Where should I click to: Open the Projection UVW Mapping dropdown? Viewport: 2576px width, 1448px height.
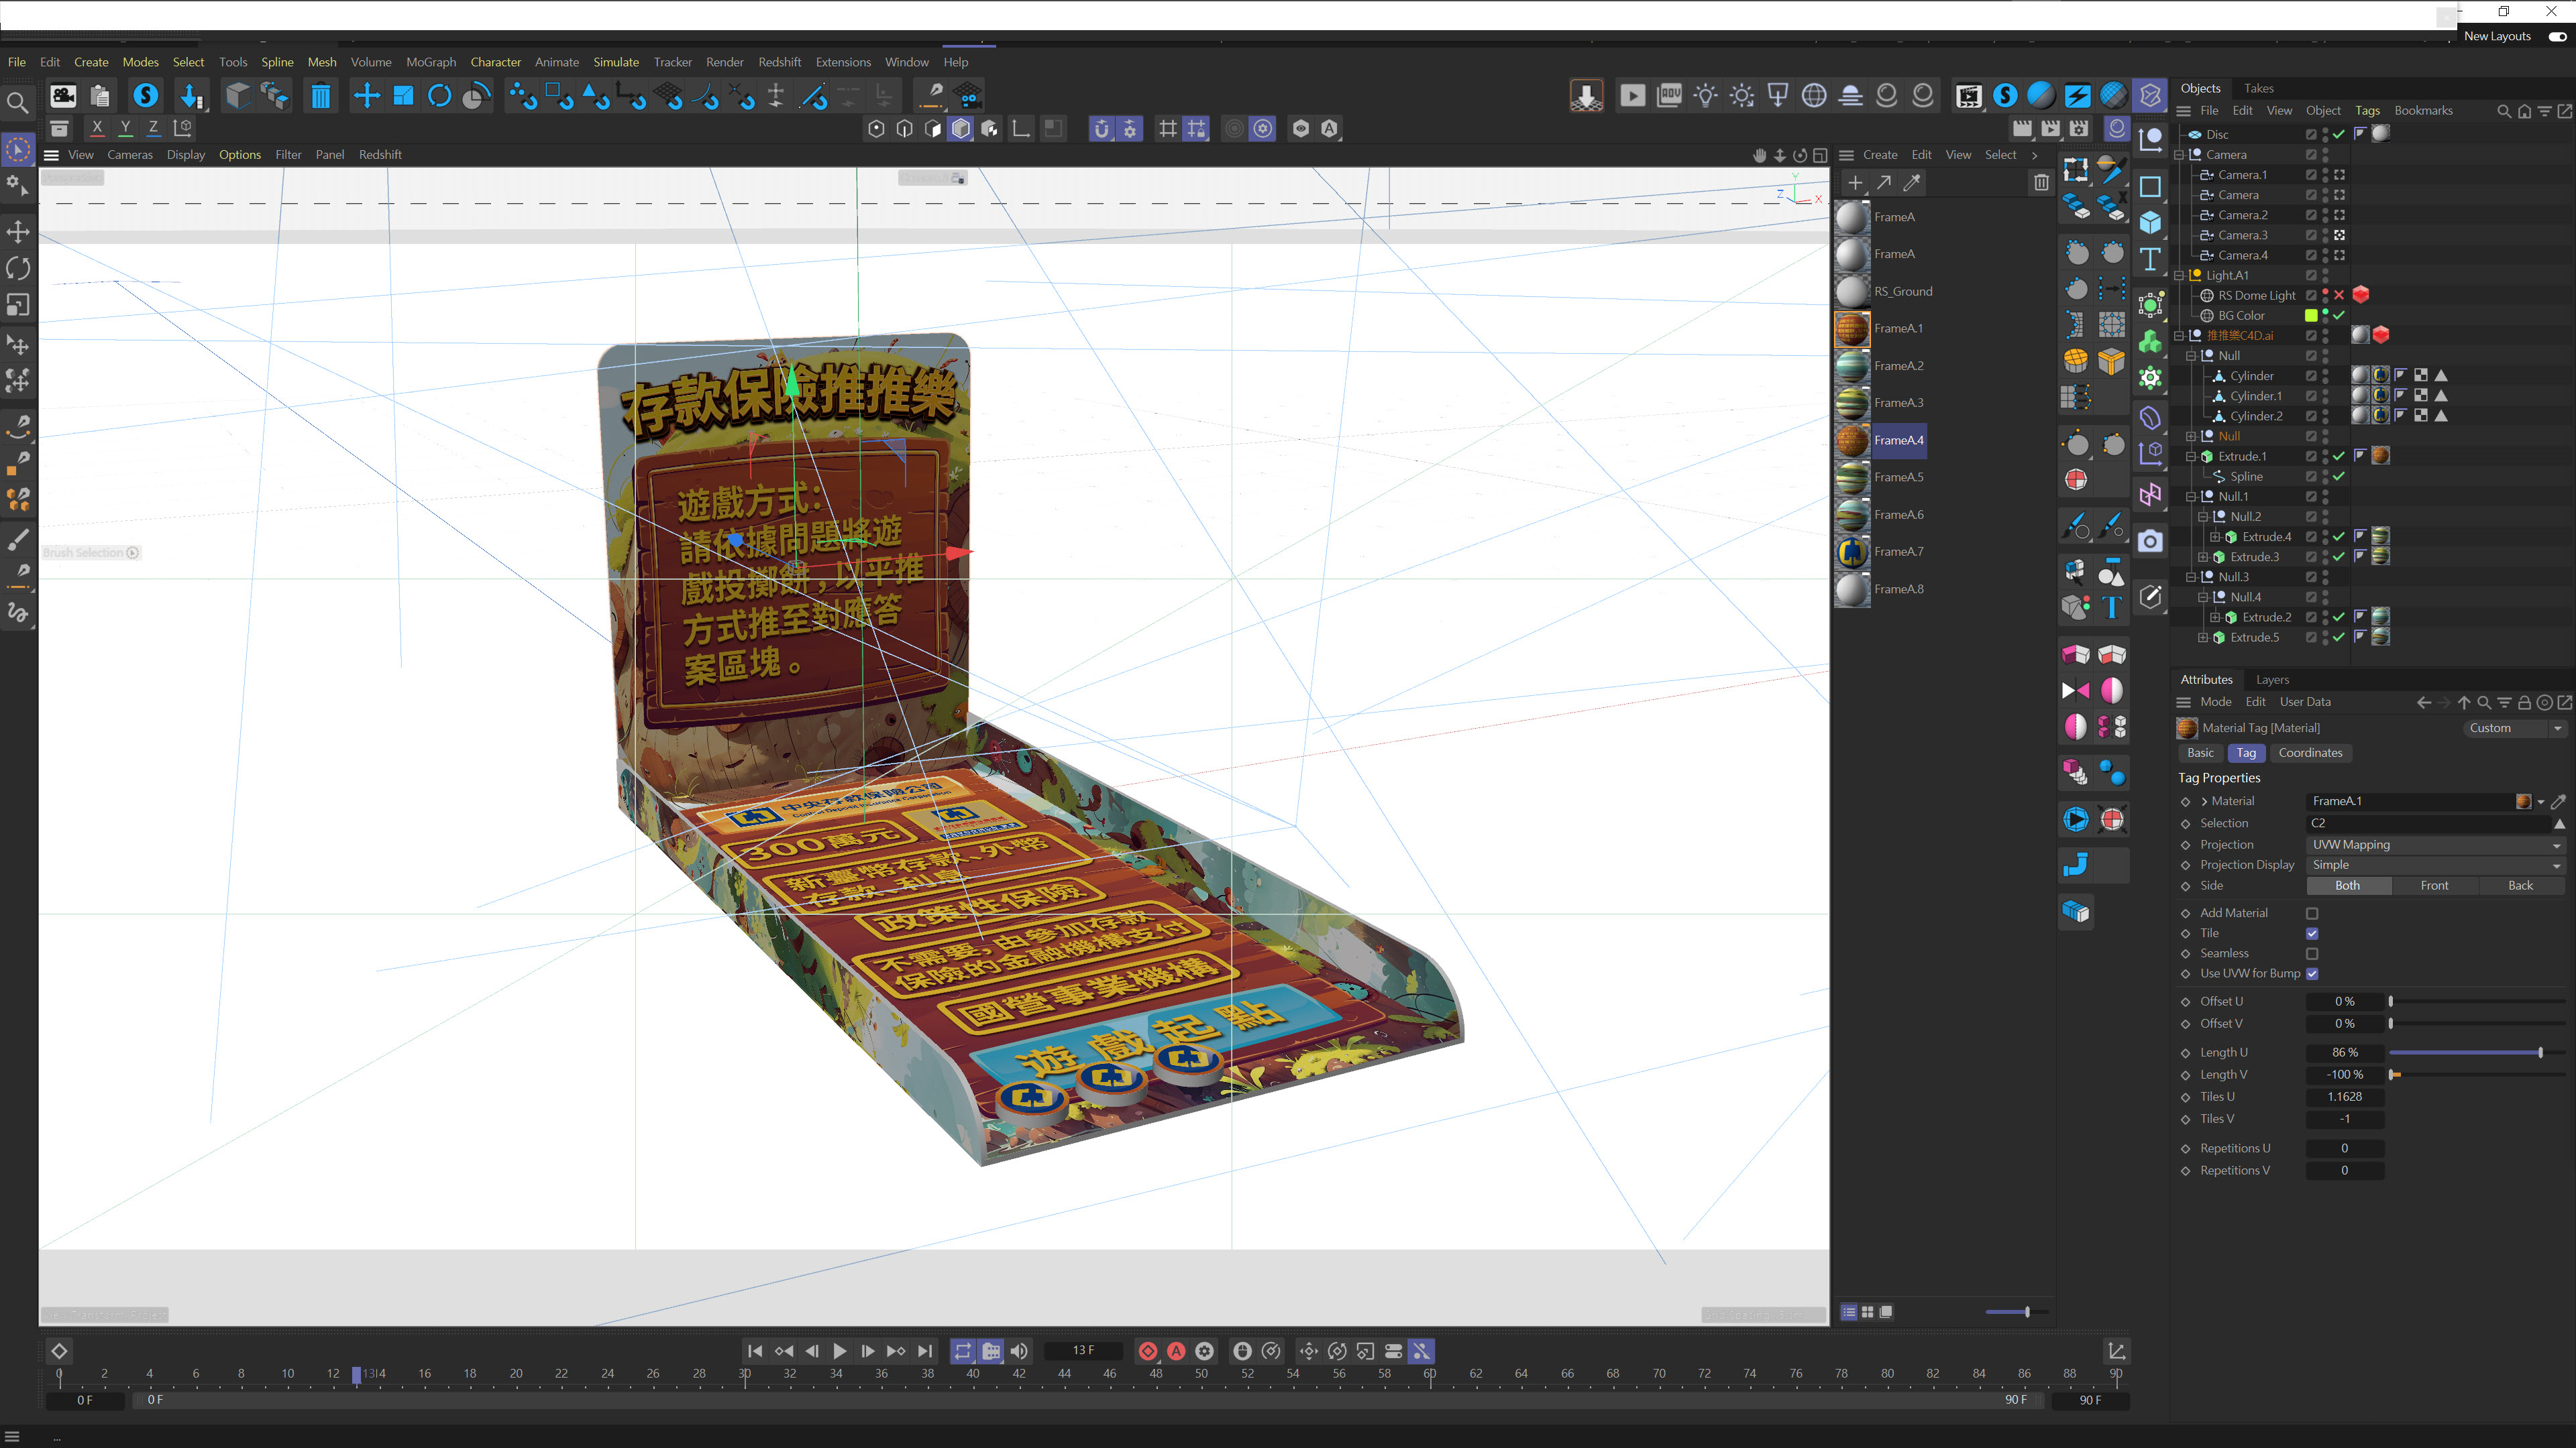point(2434,845)
